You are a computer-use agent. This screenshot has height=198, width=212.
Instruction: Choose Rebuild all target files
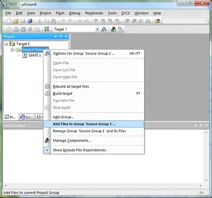[93, 86]
